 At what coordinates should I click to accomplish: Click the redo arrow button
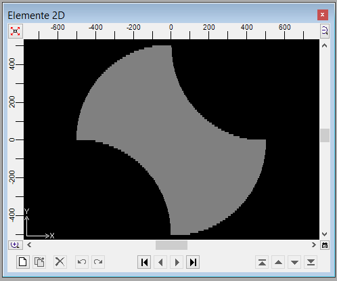pos(98,262)
